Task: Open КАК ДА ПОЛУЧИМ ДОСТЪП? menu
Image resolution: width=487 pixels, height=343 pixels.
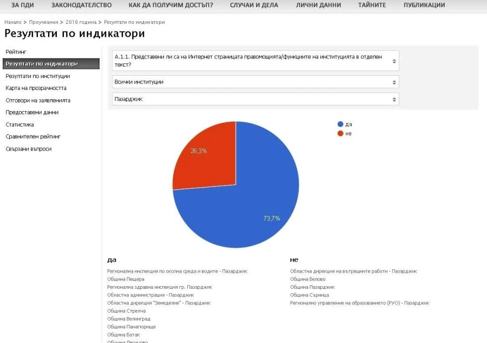Action: point(171,5)
